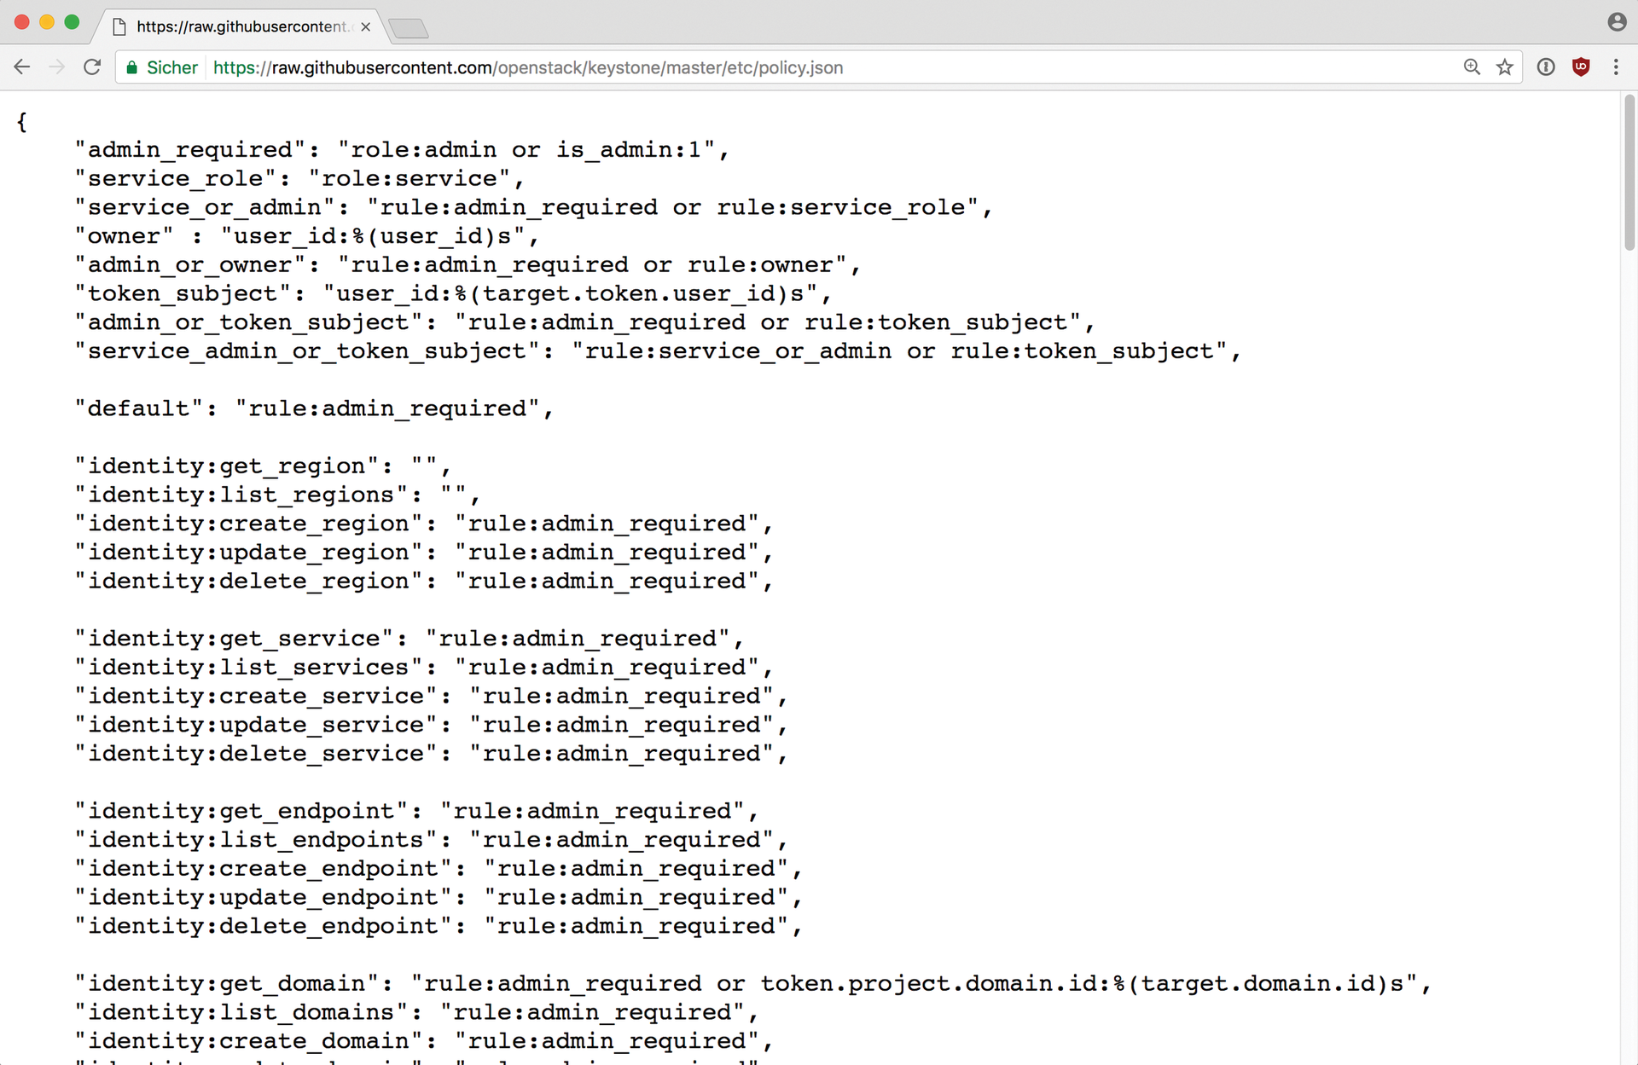Click the "service_admin_or_token_subject" key
1638x1065 pixels.
click(307, 351)
